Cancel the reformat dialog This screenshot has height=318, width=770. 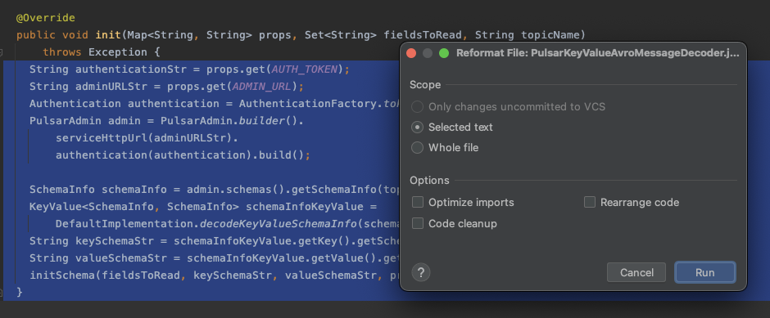(636, 272)
